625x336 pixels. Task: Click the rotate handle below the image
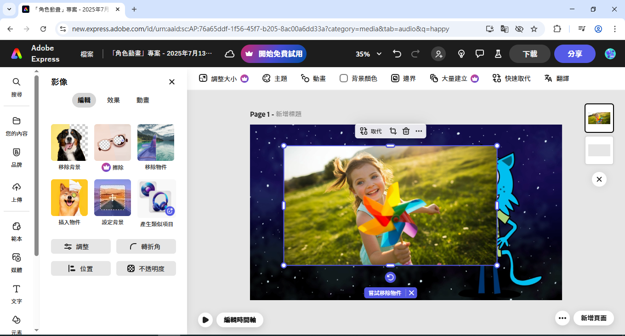[390, 277]
